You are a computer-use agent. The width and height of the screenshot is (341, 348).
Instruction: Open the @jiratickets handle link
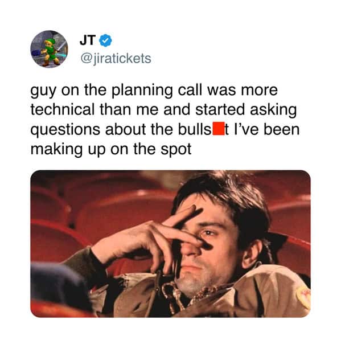pos(116,58)
